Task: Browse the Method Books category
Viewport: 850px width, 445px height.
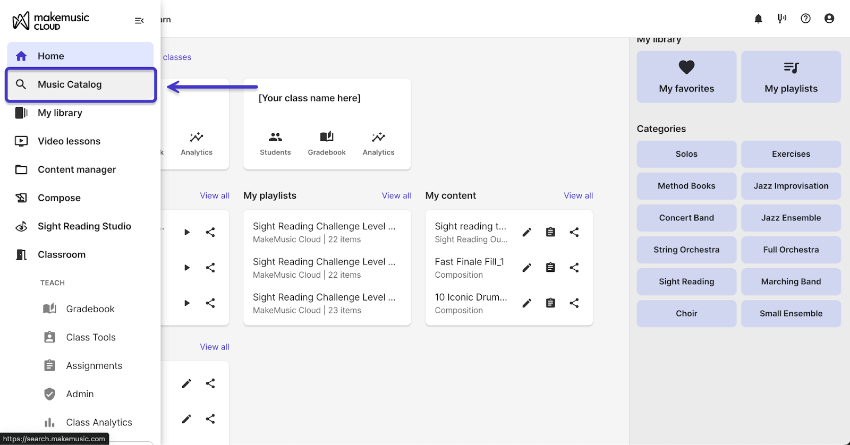Action: (x=686, y=186)
